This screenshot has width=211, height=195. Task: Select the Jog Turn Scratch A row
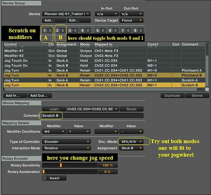point(105,80)
